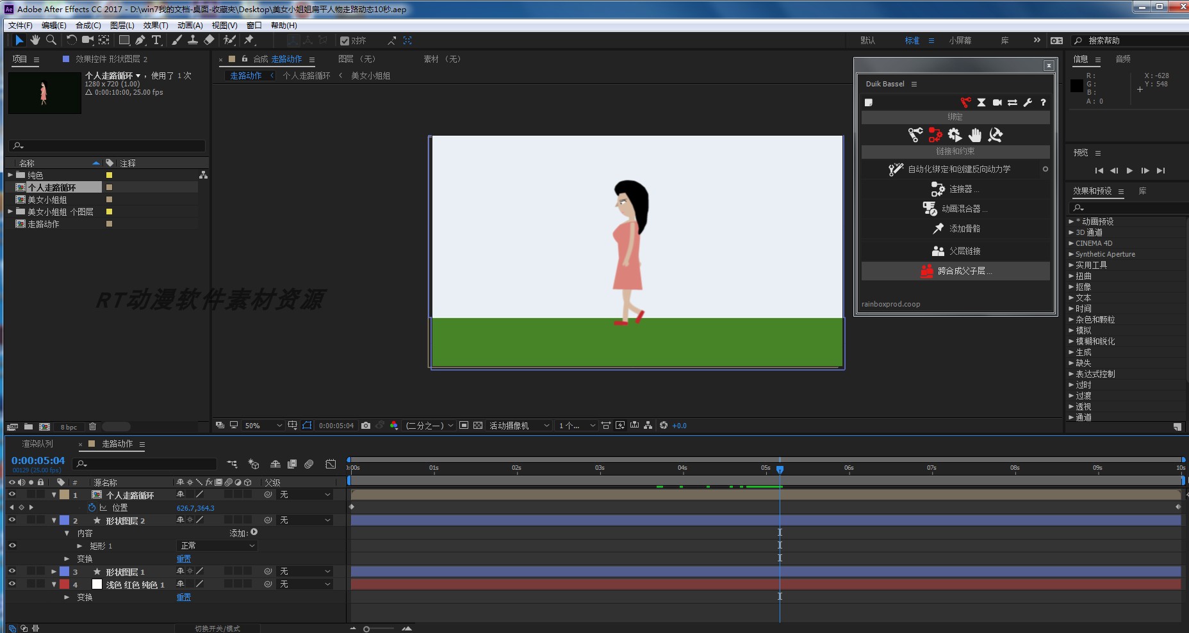Toggle composition lock icon beside 合成 走路动作

click(x=244, y=59)
